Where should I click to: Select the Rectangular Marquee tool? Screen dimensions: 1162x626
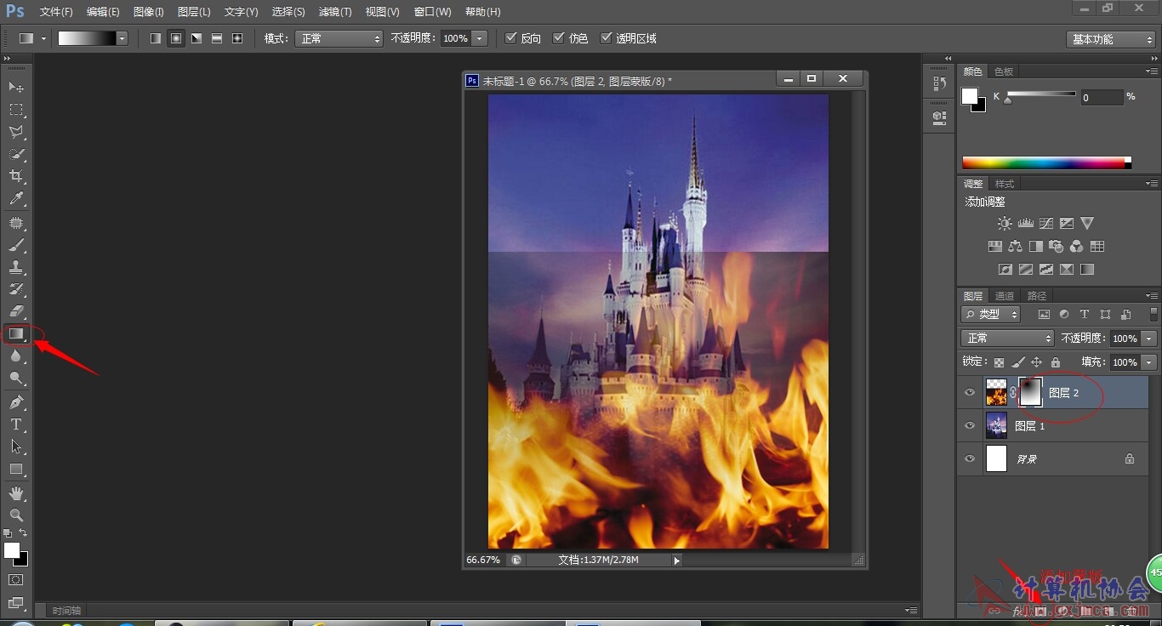[x=16, y=110]
